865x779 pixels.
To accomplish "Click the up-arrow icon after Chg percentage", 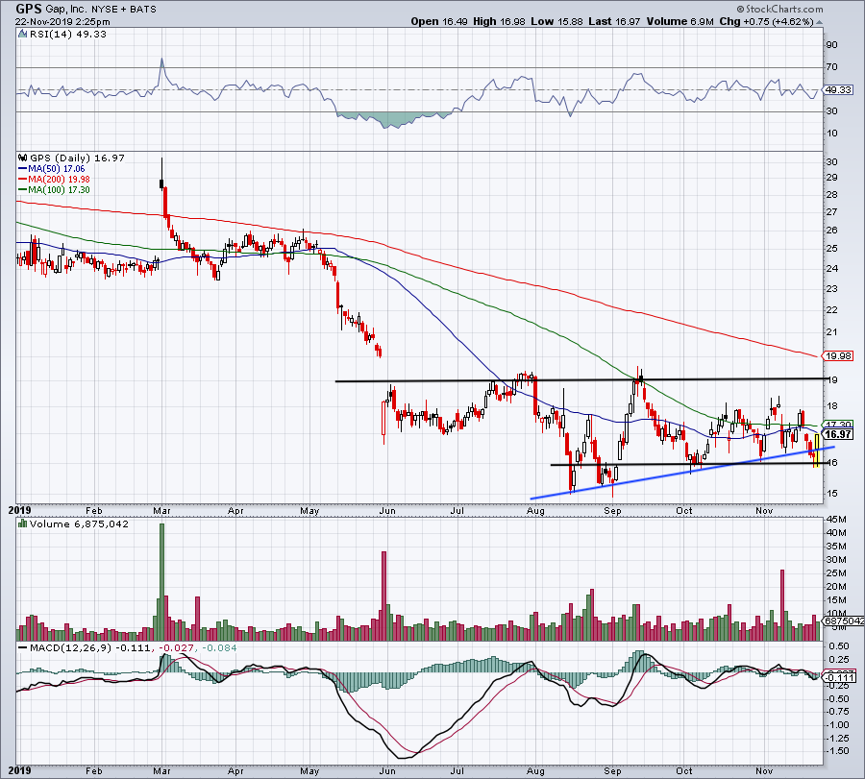I will click(819, 22).
